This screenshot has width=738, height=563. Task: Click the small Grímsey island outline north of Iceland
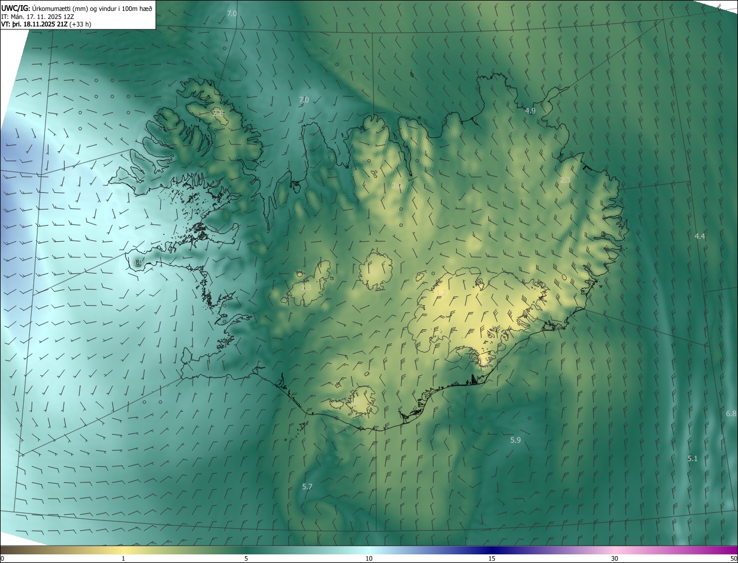click(412, 74)
